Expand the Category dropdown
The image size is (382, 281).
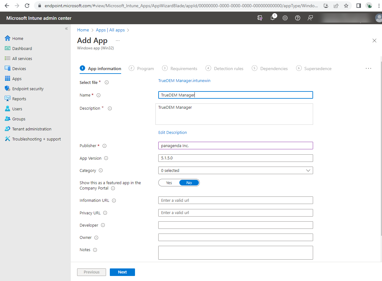pos(235,170)
